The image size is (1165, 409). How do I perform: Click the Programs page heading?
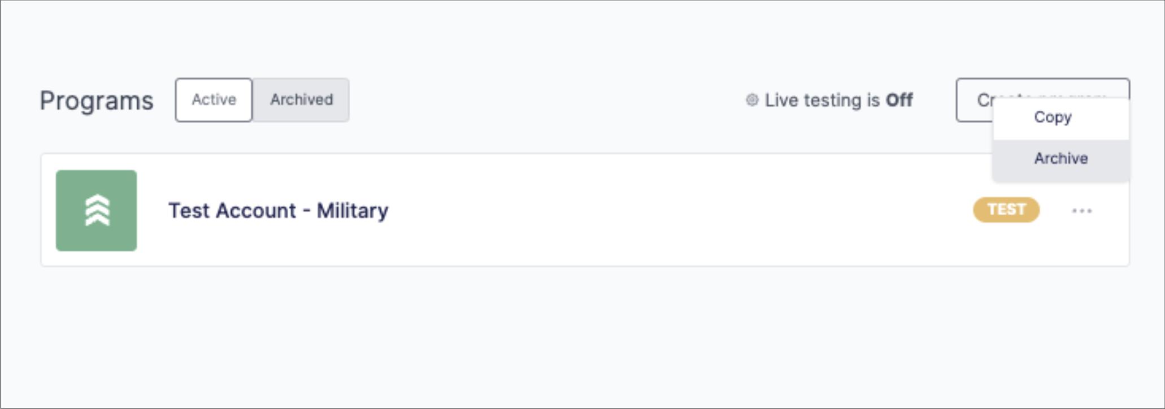(97, 101)
